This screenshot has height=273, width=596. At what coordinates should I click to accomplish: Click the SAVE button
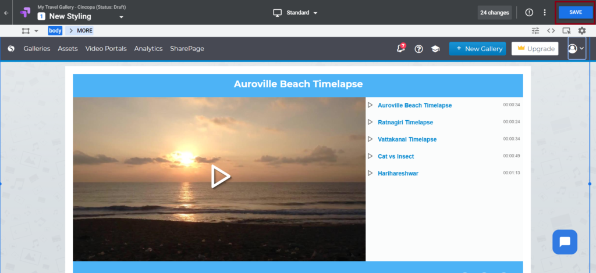(x=575, y=12)
